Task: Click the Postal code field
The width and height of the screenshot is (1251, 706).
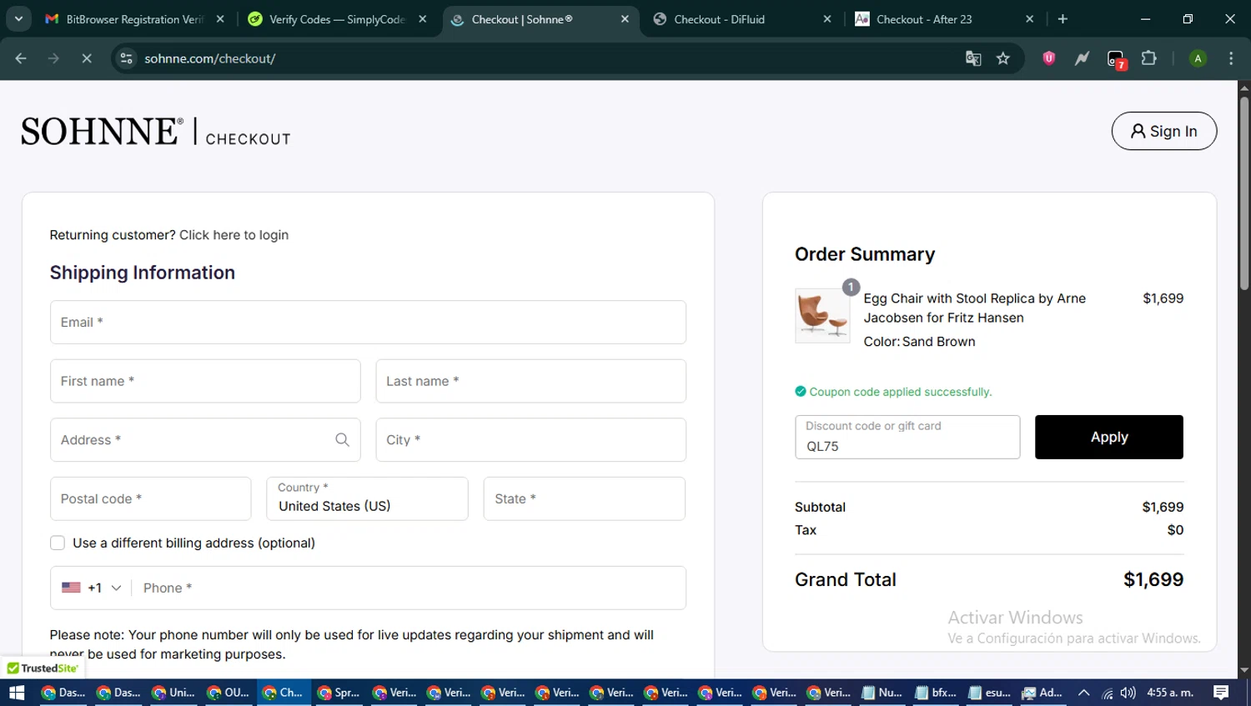Action: click(x=150, y=498)
